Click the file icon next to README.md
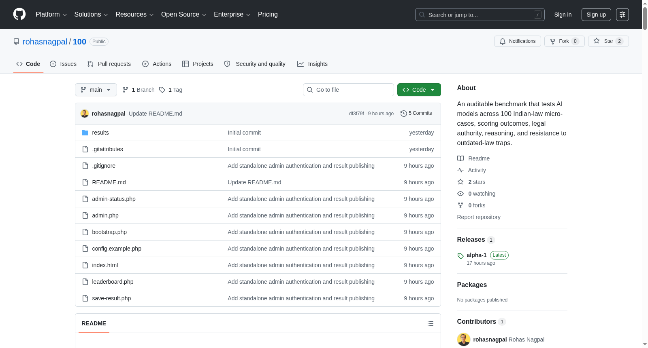 click(85, 182)
